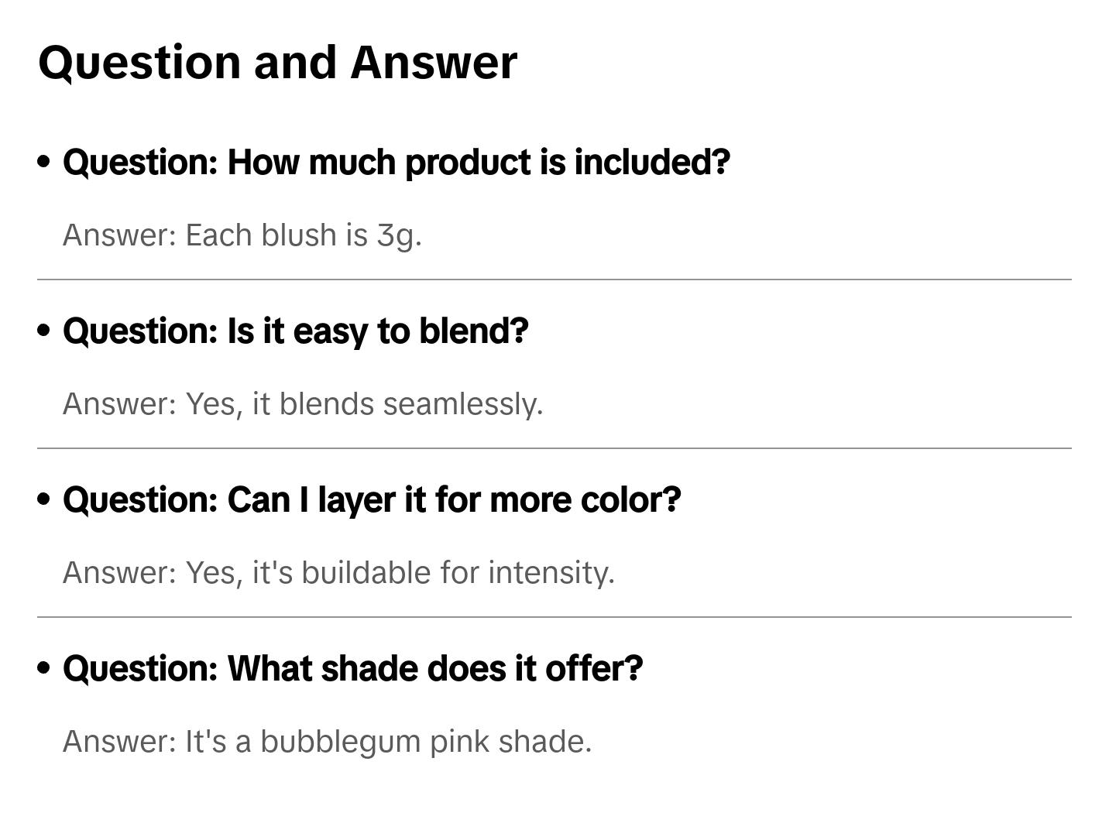Click the word "bubblegum" in the shade answer
The image size is (1109, 830).
click(340, 742)
